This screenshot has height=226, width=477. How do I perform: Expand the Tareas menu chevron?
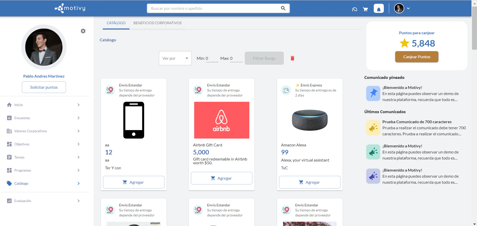click(x=79, y=157)
